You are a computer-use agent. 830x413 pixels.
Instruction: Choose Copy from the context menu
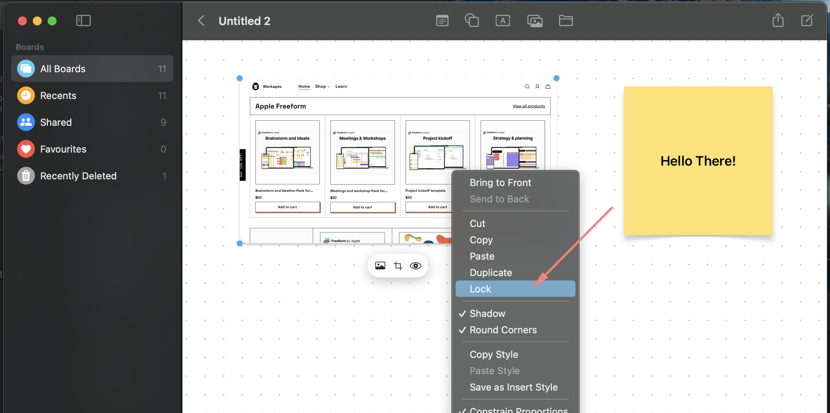coord(515,240)
